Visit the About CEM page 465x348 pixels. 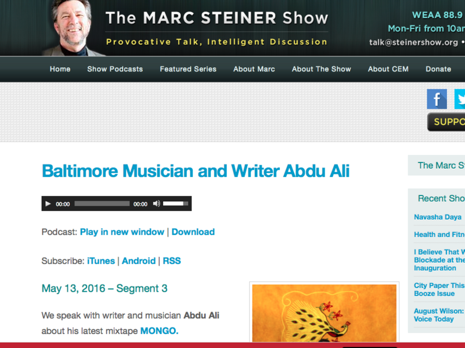click(388, 69)
